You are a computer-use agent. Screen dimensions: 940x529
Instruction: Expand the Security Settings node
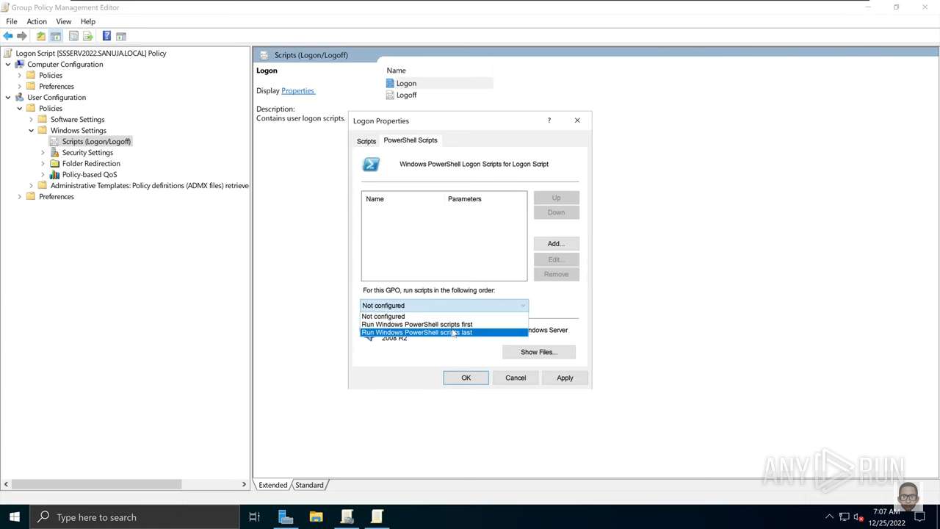click(43, 152)
